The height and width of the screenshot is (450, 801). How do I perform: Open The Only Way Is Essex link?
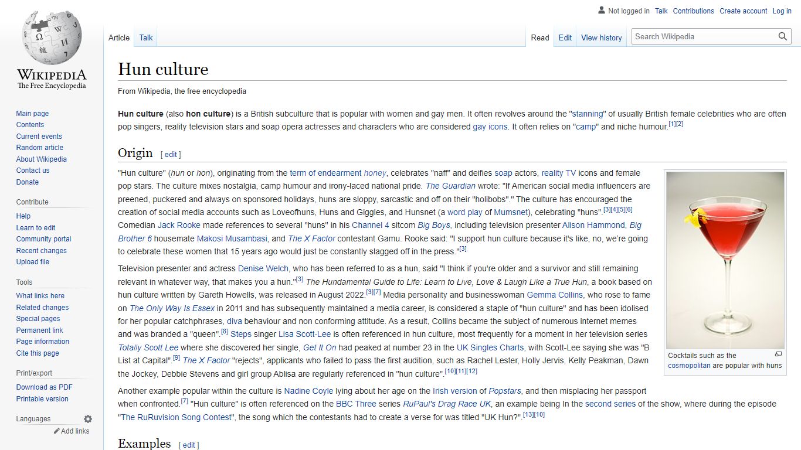point(172,308)
